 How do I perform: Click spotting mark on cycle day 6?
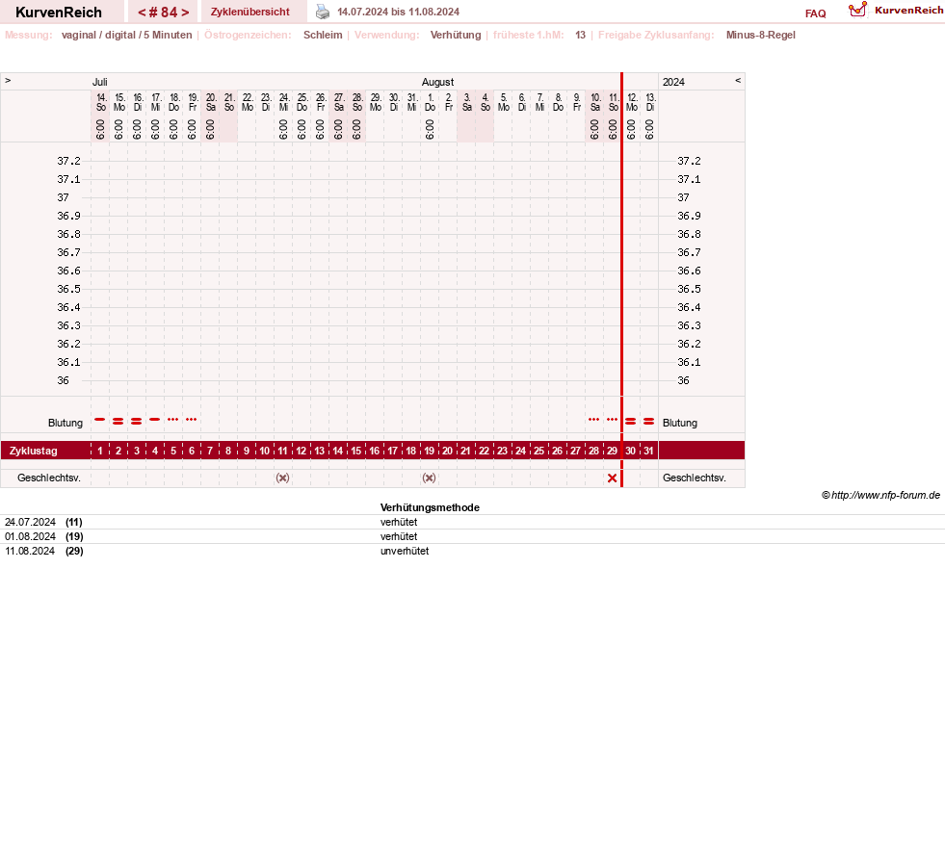point(191,419)
